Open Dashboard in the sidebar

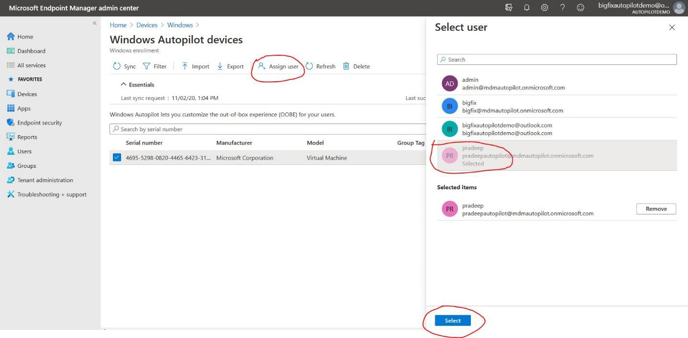[26, 51]
